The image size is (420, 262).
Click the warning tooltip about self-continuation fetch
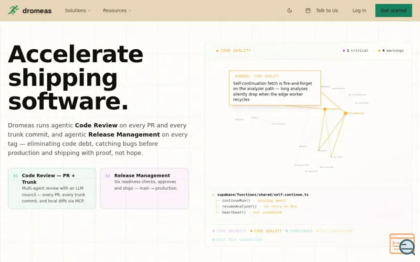click(275, 88)
